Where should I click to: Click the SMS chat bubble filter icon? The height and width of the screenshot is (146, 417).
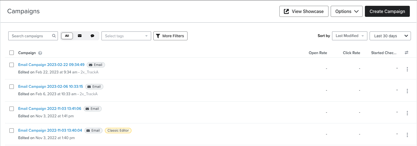pyautogui.click(x=92, y=36)
